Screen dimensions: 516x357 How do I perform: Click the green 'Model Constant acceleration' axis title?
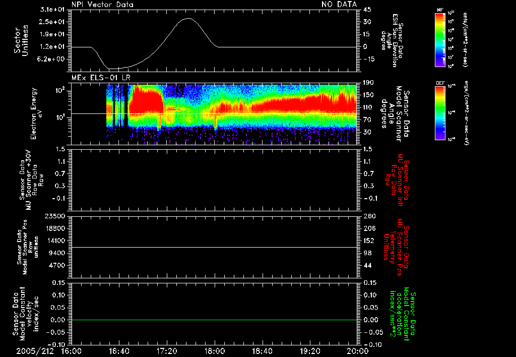click(402, 314)
